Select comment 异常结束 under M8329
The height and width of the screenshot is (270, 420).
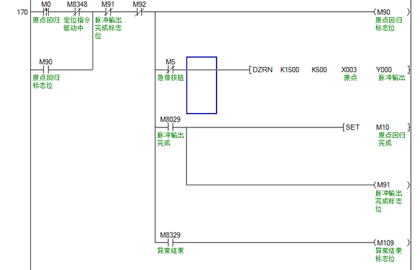point(171,251)
